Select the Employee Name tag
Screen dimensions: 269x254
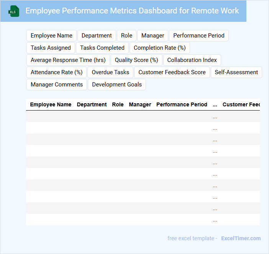click(x=51, y=36)
